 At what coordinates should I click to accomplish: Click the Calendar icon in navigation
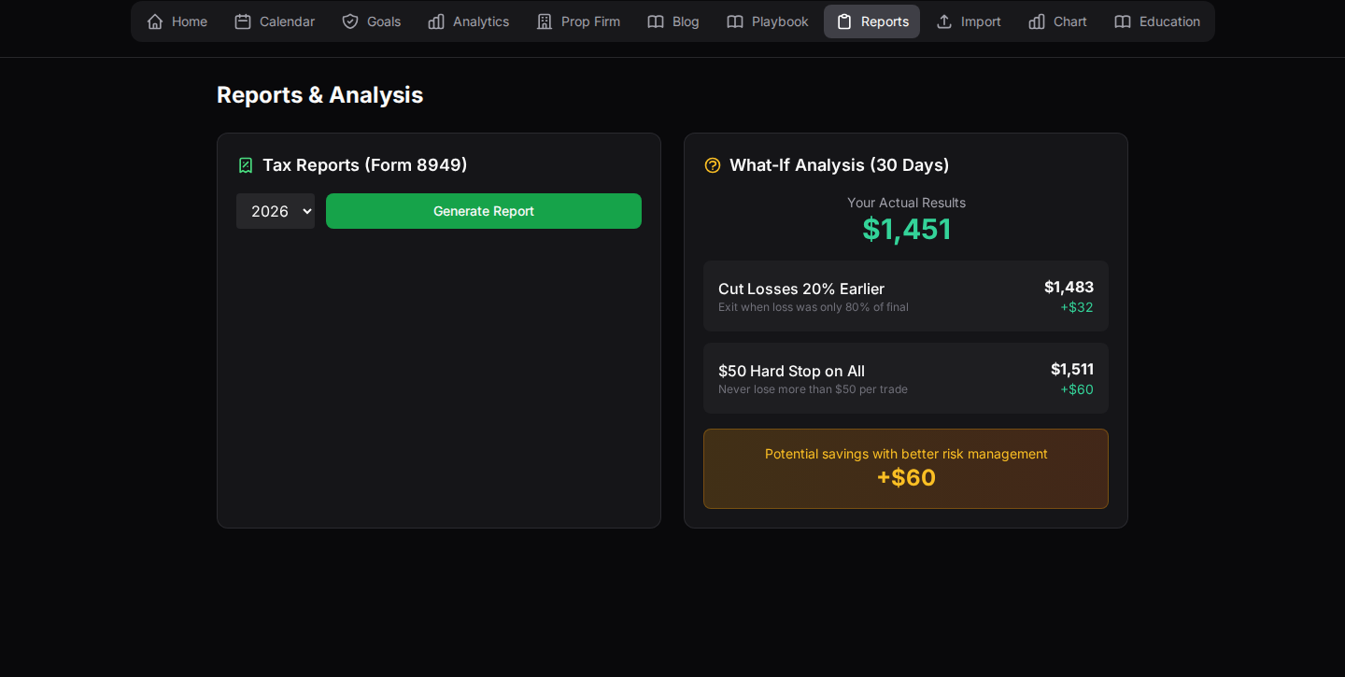click(x=243, y=21)
